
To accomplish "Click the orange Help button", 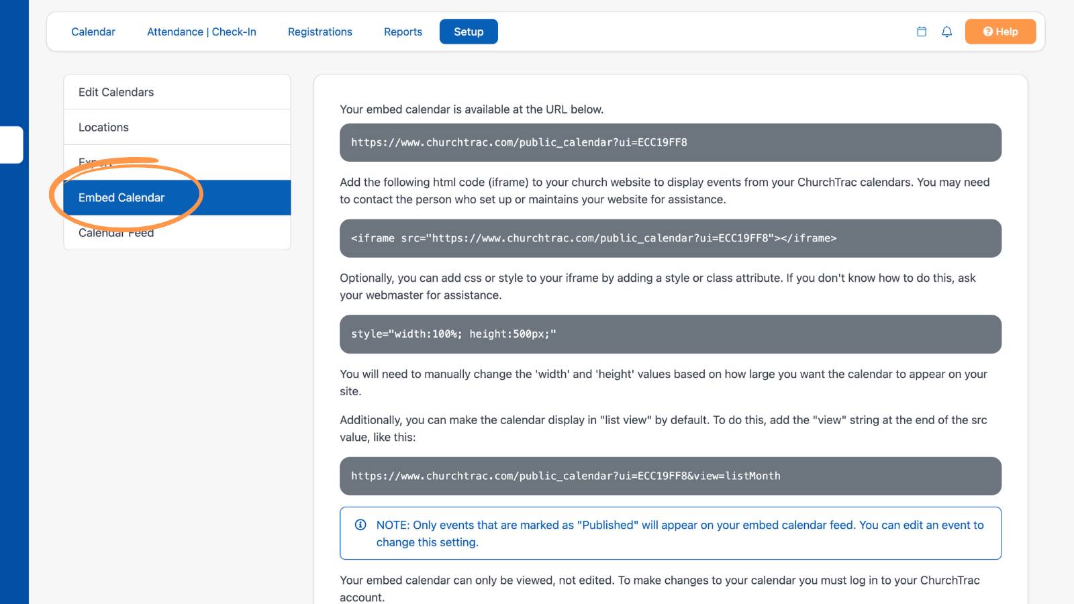I will click(x=1000, y=32).
